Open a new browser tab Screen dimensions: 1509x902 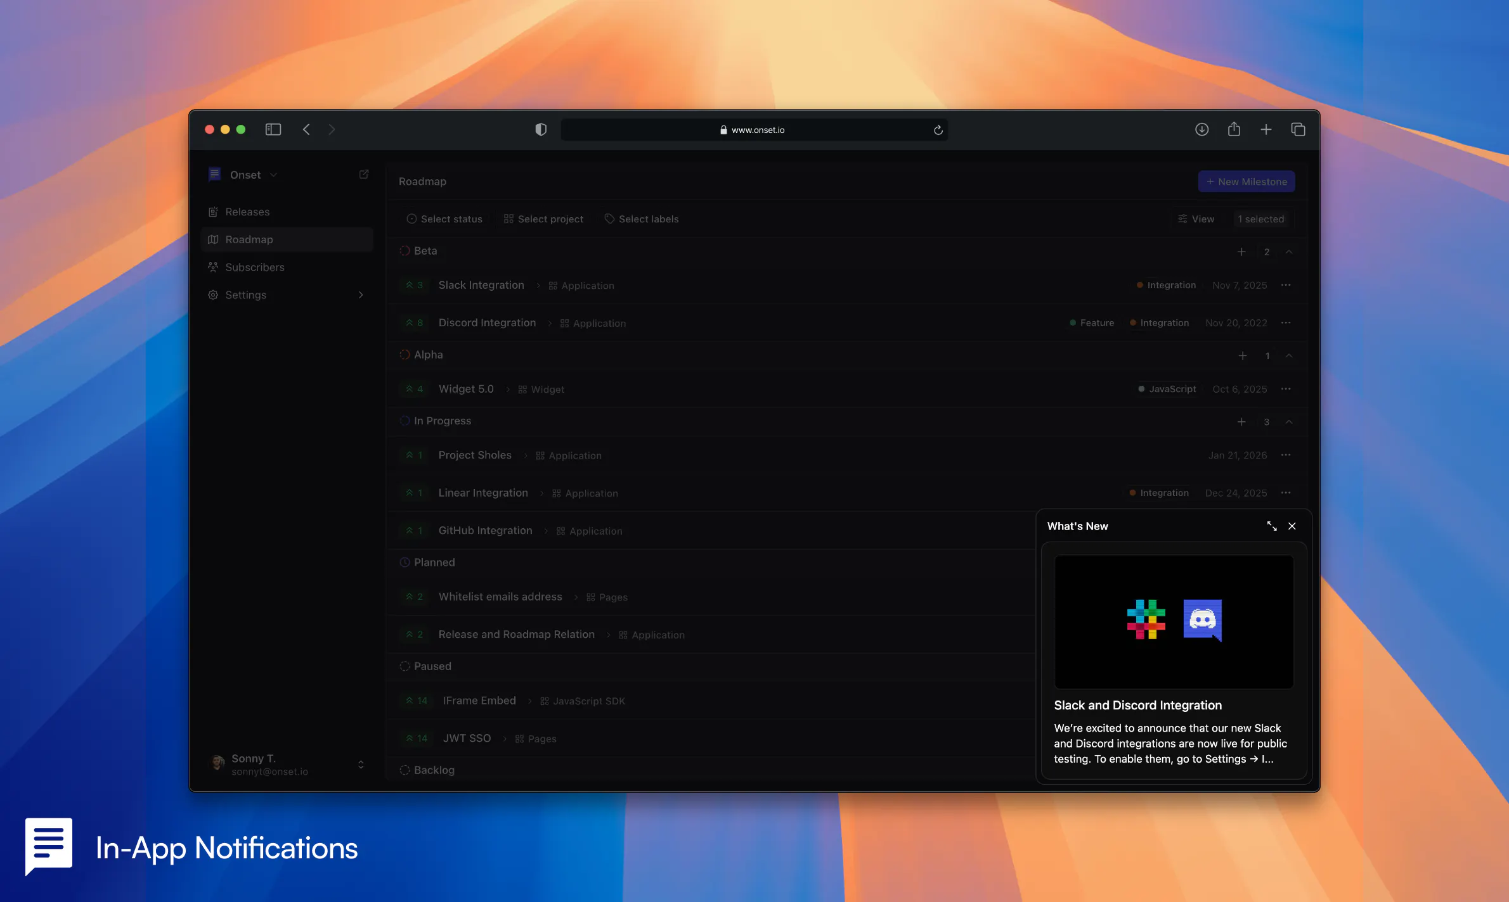tap(1266, 130)
